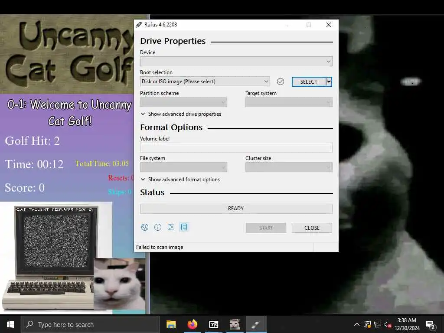444x333 pixels.
Task: Click the 'Failed to scan image' status text
Action: click(x=160, y=247)
